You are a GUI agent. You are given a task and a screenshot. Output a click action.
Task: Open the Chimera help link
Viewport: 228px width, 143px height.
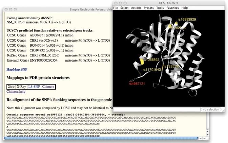click(x=16, y=91)
